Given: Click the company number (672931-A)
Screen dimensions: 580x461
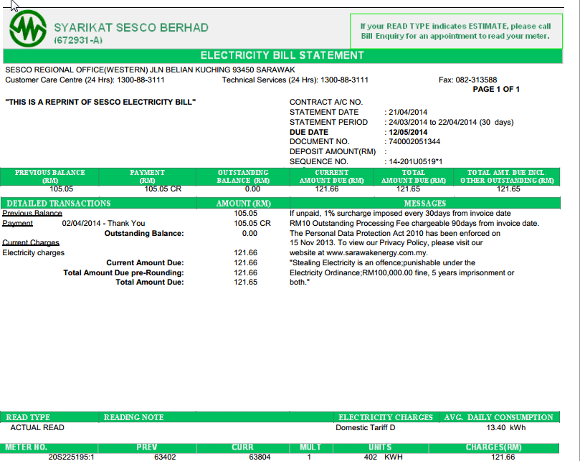Looking at the screenshot, I should [x=78, y=40].
